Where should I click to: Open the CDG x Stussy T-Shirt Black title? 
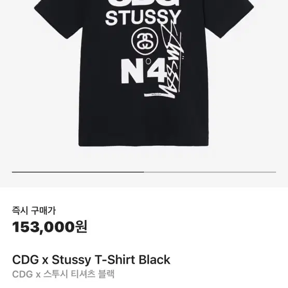tap(91, 259)
